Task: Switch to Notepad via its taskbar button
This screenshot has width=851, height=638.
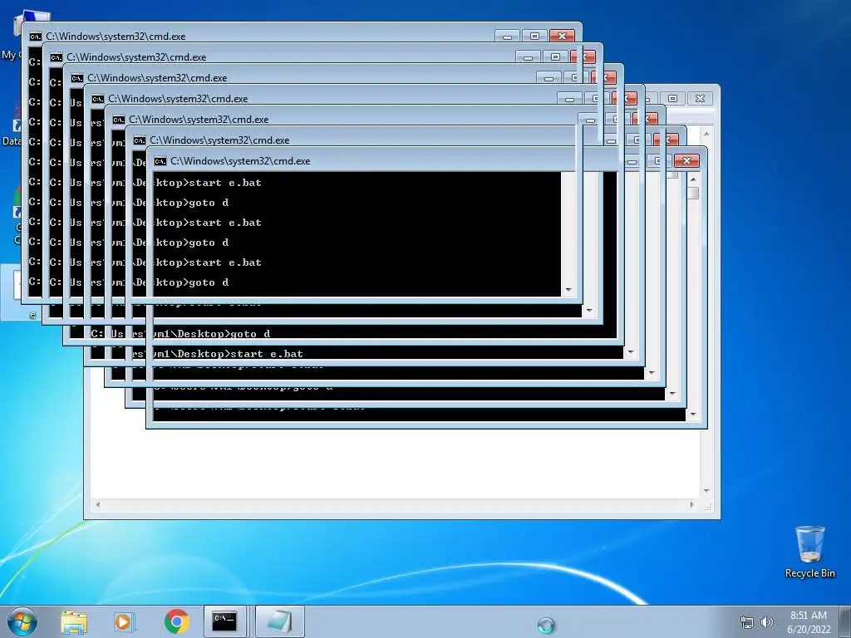Action: point(279,621)
